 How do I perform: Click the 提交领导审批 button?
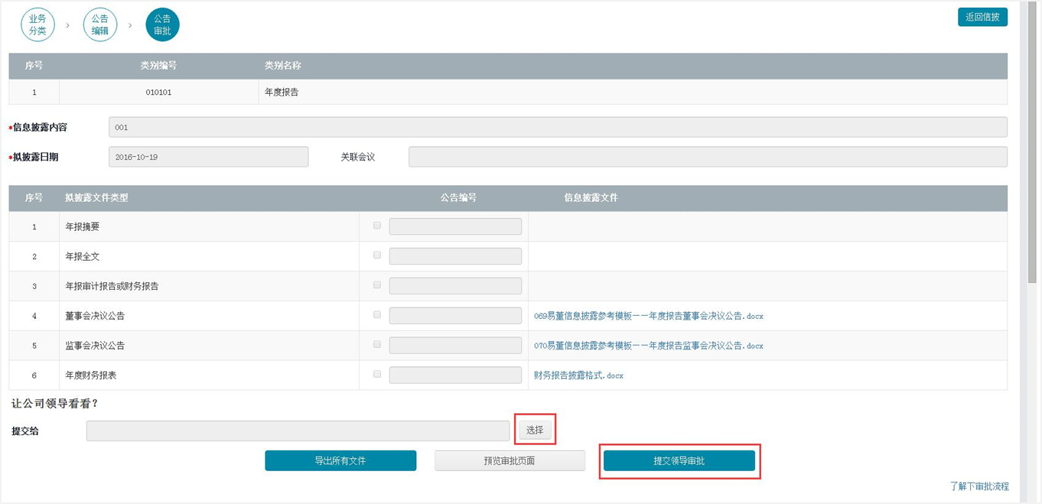click(x=679, y=460)
